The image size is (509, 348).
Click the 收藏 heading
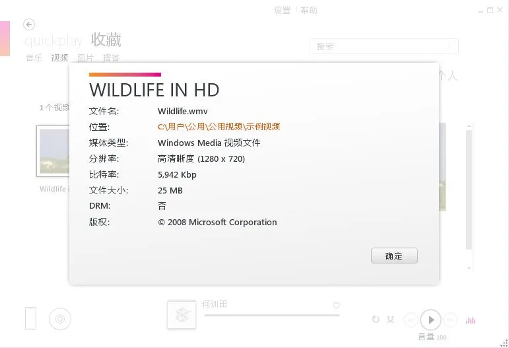point(106,40)
